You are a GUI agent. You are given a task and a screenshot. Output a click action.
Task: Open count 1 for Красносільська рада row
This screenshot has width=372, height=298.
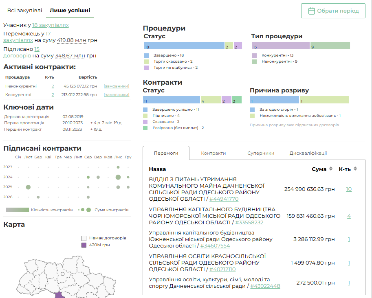click(349, 263)
